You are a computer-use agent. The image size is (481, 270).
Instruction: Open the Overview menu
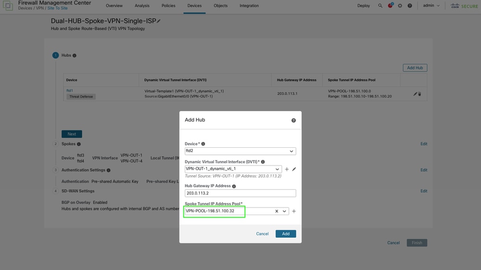tap(114, 5)
